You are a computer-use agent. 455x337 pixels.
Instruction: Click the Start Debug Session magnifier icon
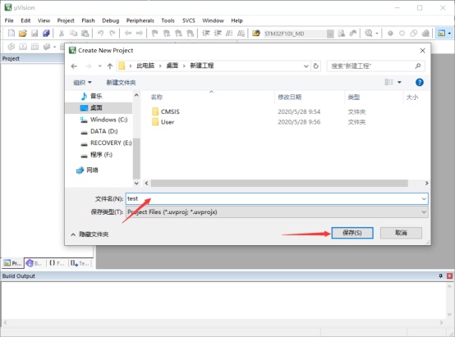[x=369, y=34]
